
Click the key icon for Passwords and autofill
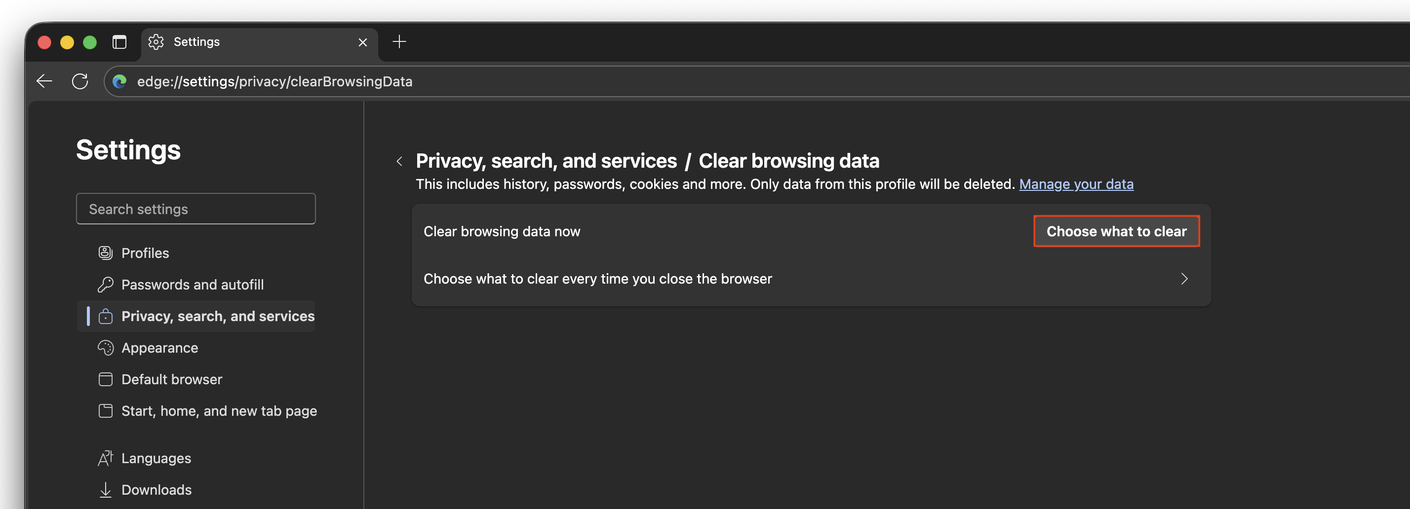pyautogui.click(x=106, y=285)
